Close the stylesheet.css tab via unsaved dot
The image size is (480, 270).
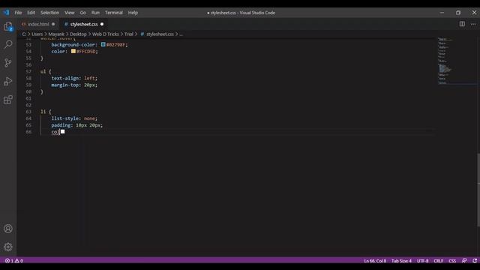tap(102, 24)
